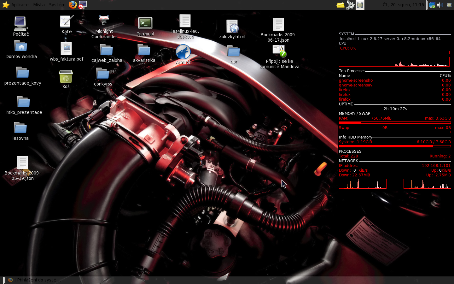
Task: Click the highlighted screenshot applet in panel
Action: pyautogui.click(x=360, y=5)
